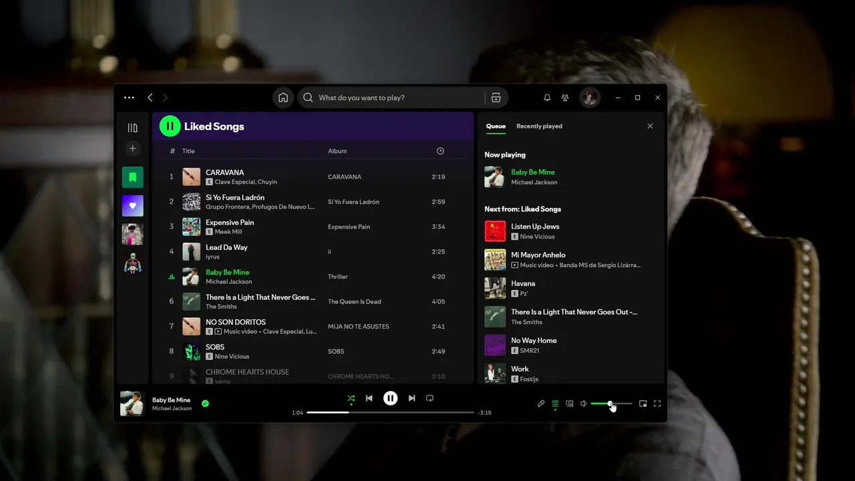Open Friend Activity icon
855x481 pixels.
point(565,98)
